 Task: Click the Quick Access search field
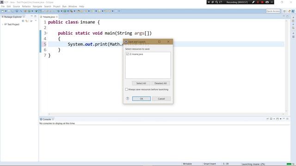tap(273, 11)
